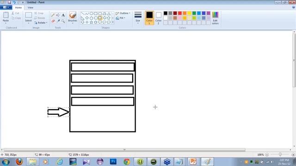Image resolution: width=296 pixels, height=166 pixels.
Task: Select the Down arrow shape
Action: (x=83, y=22)
